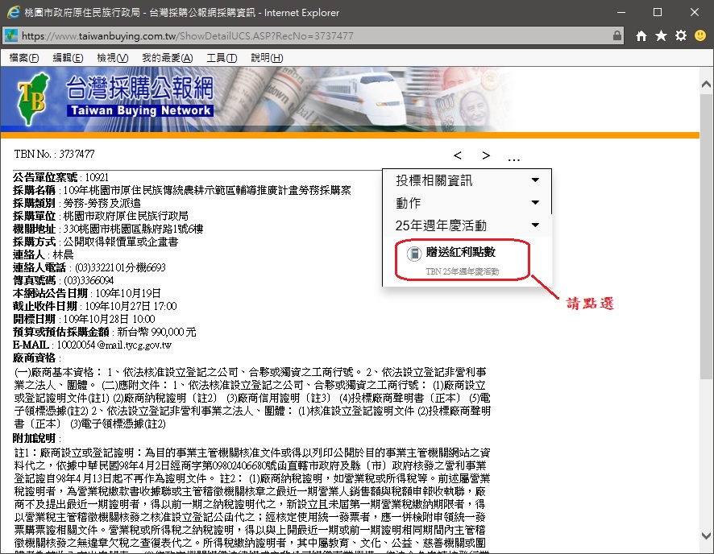The image size is (714, 554).
Task: Open the 編輯(E) menu
Action: pos(68,58)
